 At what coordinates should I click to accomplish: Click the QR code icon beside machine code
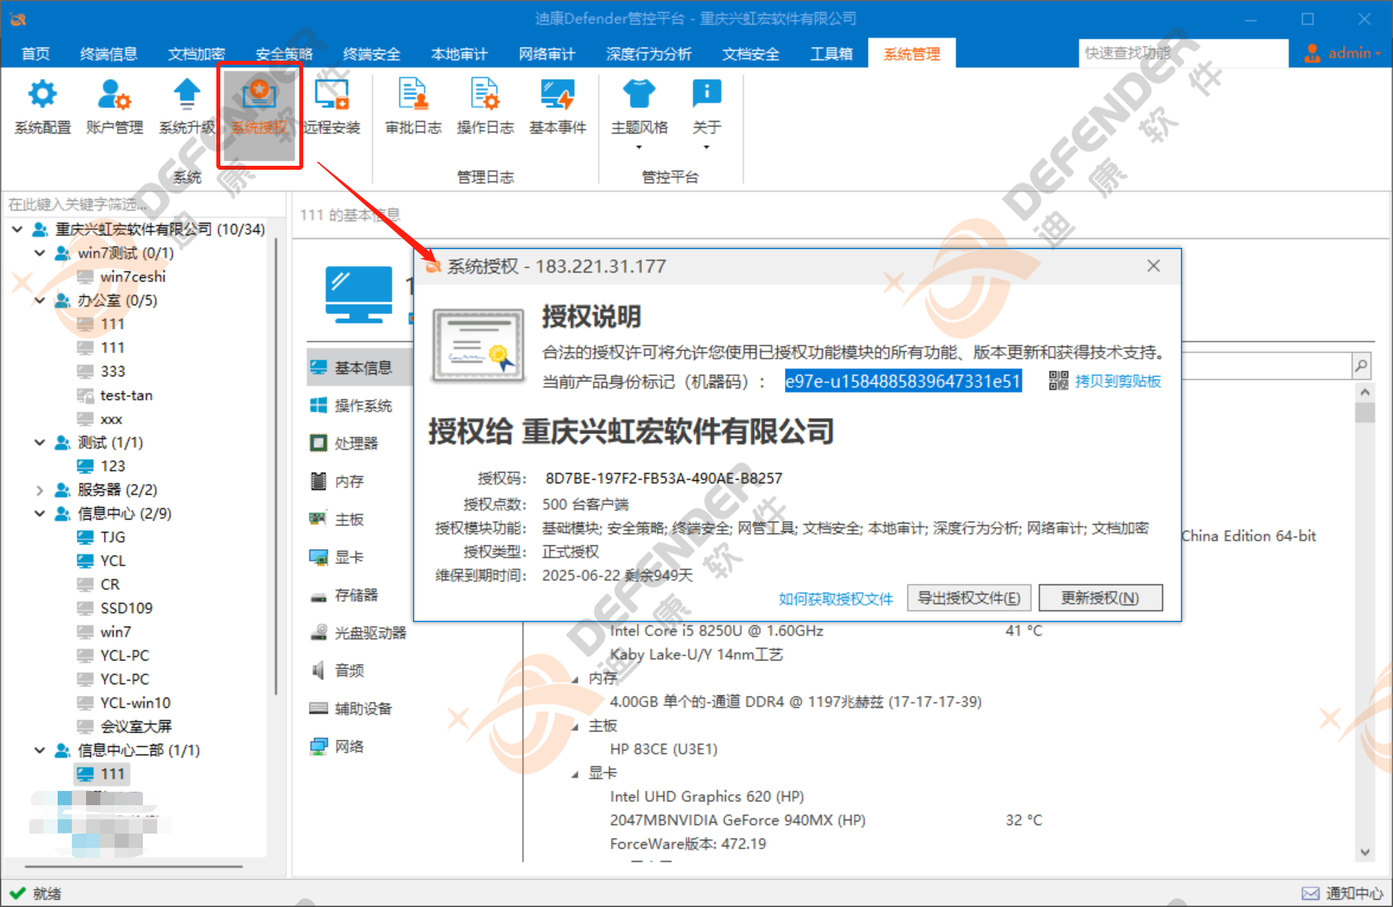(1058, 380)
